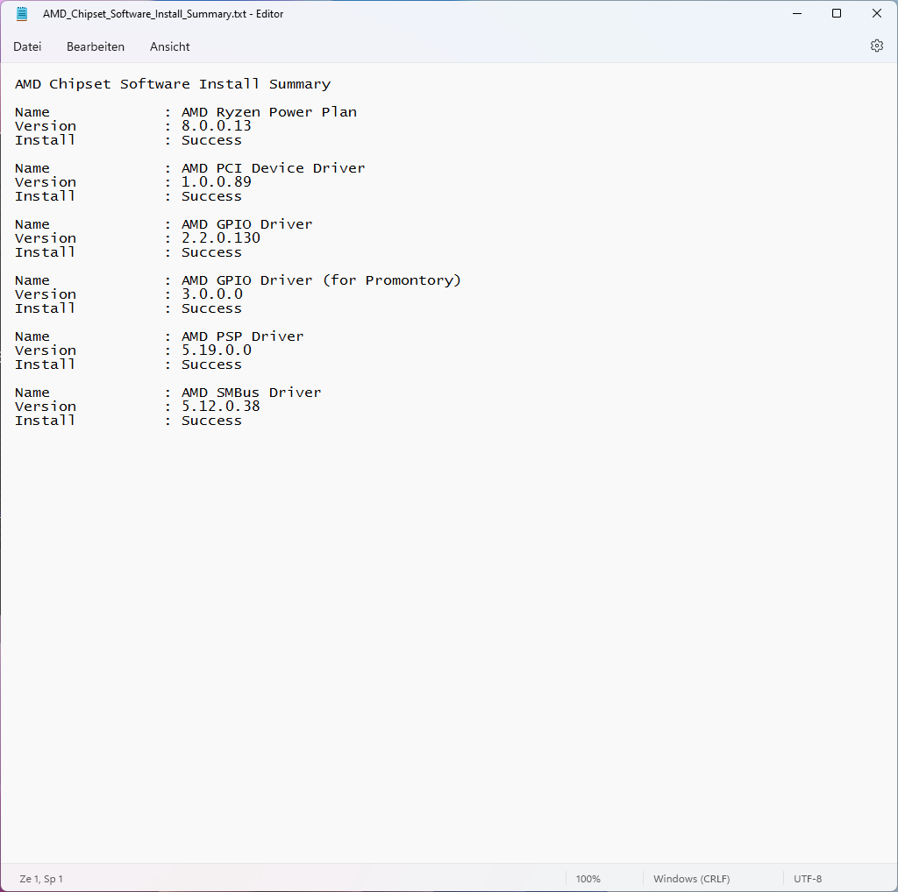898x892 pixels.
Task: Click the heading AMD Chipset Software Install Summary
Action: coord(173,84)
